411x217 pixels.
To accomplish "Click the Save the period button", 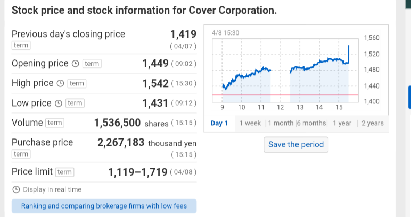I will coord(296,145).
